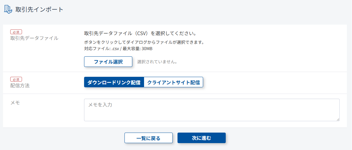Screen dimensions: 352x150
Task: Click the 最大容量: 30MB text
Action: 140,49
